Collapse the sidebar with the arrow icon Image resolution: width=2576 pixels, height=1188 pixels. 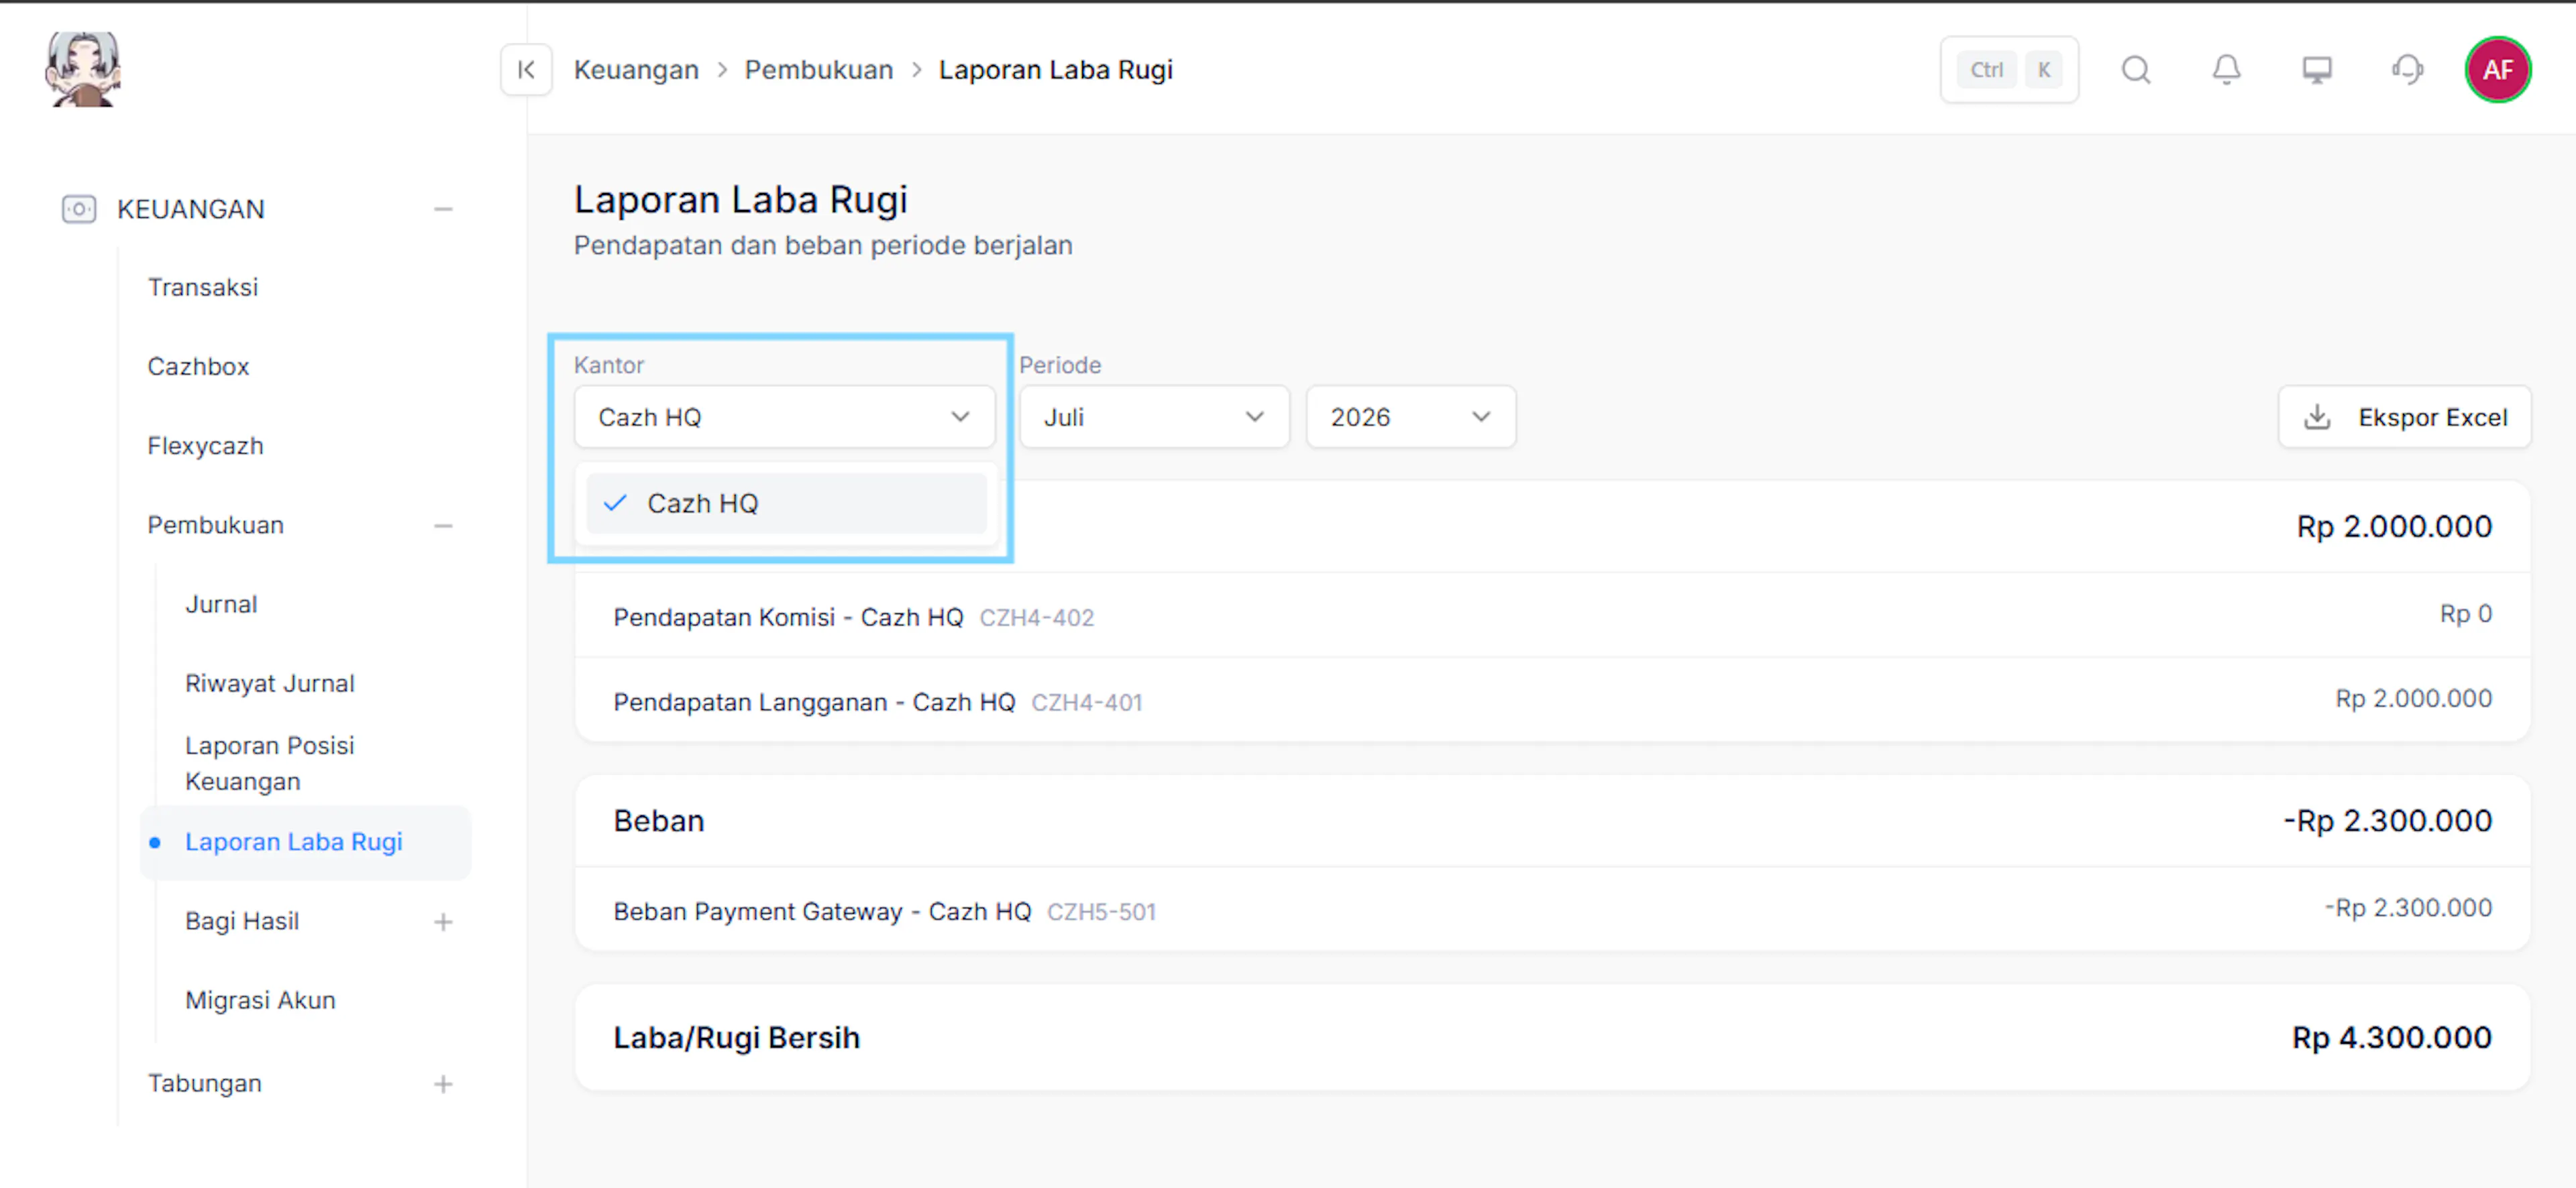526,70
